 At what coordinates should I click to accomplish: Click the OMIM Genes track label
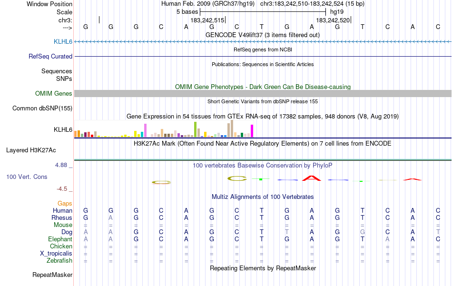click(54, 94)
